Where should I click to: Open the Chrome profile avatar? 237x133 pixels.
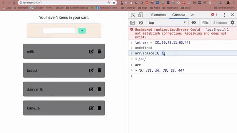tap(228, 3)
